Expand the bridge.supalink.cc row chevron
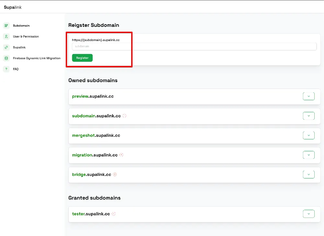Screen dimensions: 324x236 point(308,175)
